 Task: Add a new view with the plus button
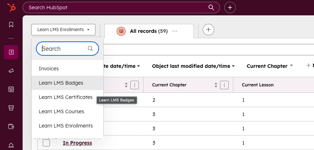(208, 30)
